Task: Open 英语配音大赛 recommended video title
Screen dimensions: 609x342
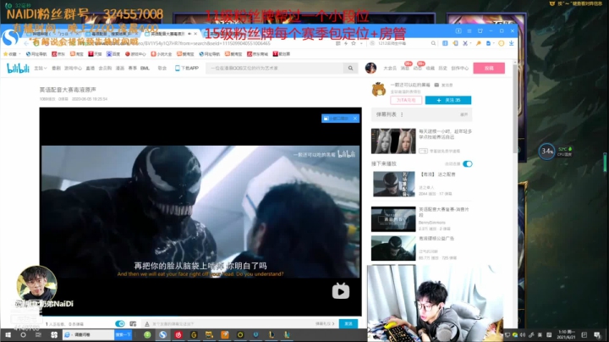Action: [444, 212]
